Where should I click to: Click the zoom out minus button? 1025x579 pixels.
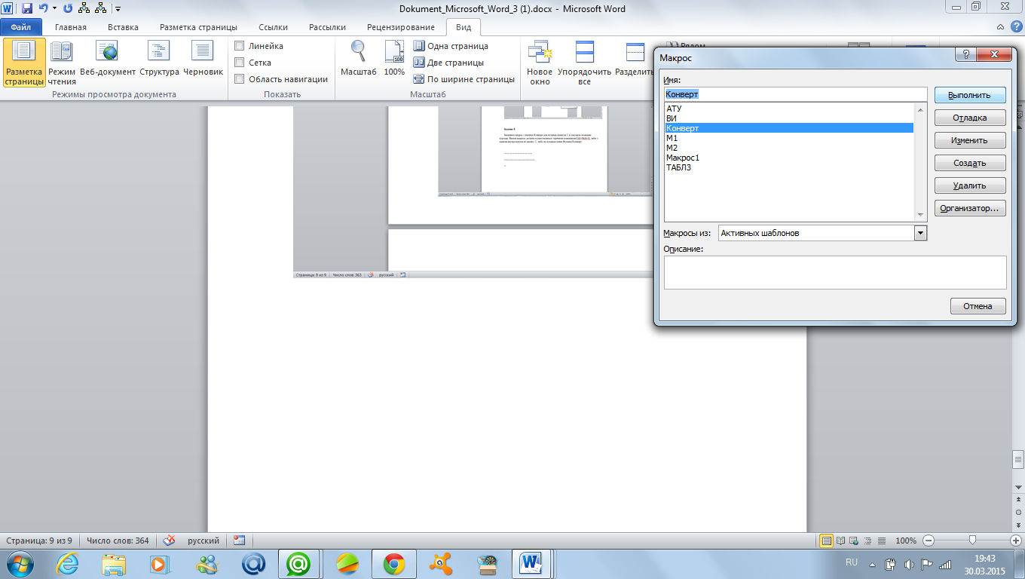pos(928,541)
